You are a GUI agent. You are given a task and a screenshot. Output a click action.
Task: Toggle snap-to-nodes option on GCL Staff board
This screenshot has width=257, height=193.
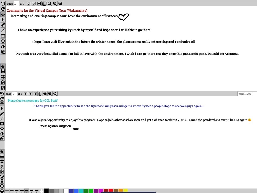point(2,161)
